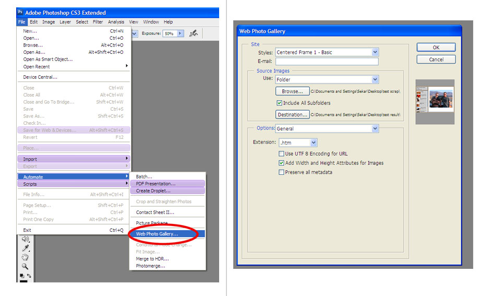492x296 pixels.
Task: Open the Analysis menu
Action: 116,22
